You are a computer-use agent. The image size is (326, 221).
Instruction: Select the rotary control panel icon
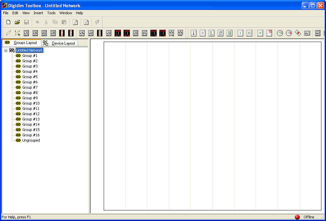[202, 33]
